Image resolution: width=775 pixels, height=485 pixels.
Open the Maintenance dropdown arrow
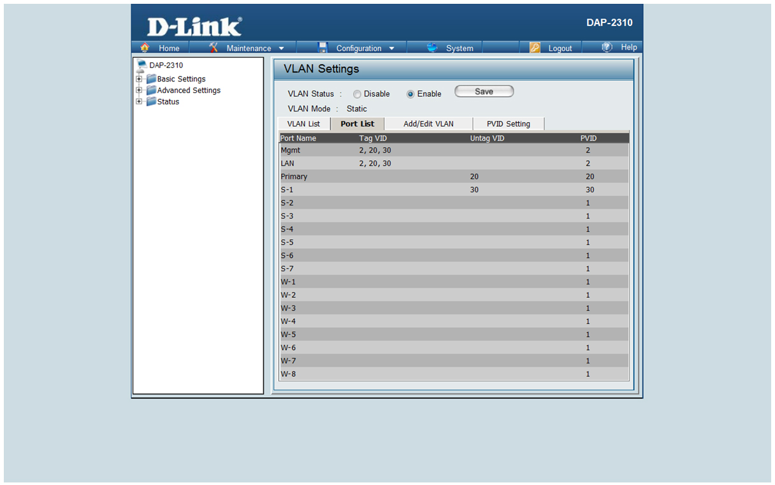click(x=282, y=48)
